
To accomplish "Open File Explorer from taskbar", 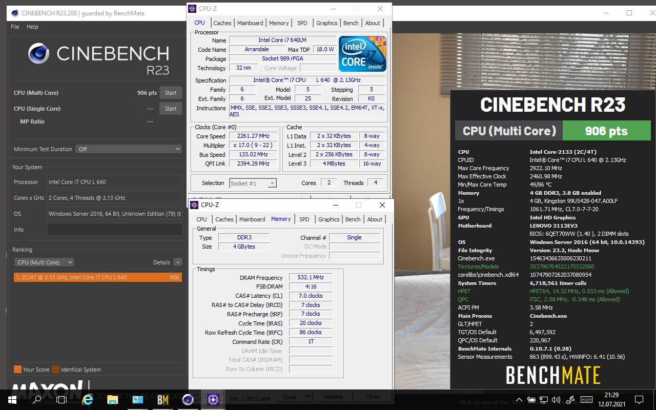I will pos(113,400).
